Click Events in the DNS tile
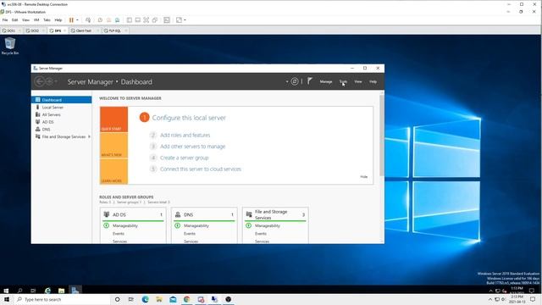This screenshot has width=542, height=305. click(x=190, y=234)
